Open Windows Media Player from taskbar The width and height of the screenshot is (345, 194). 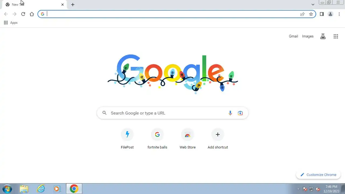[57, 189]
